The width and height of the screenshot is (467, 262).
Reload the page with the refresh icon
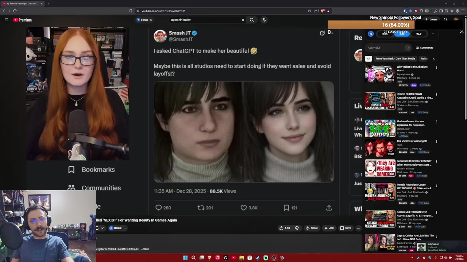click(15, 11)
